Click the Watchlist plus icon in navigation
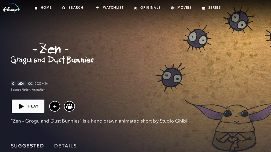This screenshot has width=271, height=152. (x=97, y=7)
